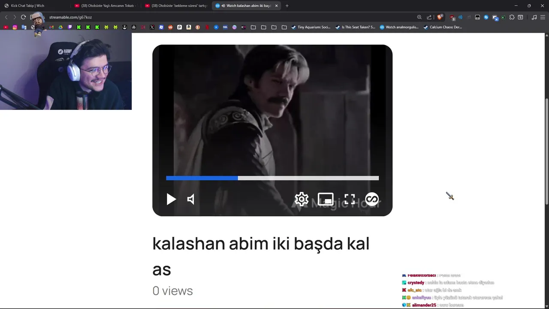Viewport: 549px width, 309px height.
Task: Open Is This Seat Taken? S... bookmark
Action: (355, 27)
